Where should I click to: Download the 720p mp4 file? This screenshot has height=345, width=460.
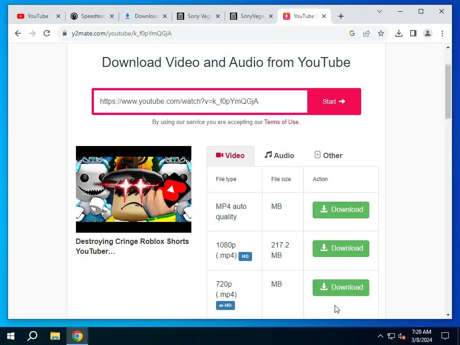pyautogui.click(x=341, y=287)
